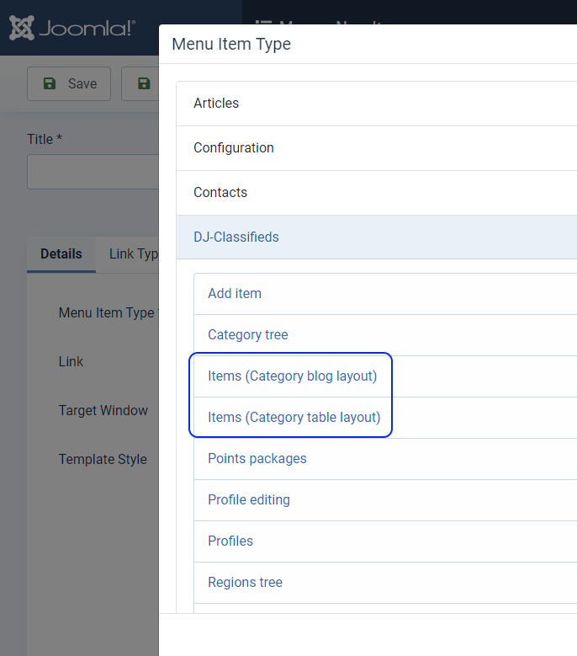The height and width of the screenshot is (656, 577).
Task: Select Items (Category blog layout)
Action: [385, 376]
